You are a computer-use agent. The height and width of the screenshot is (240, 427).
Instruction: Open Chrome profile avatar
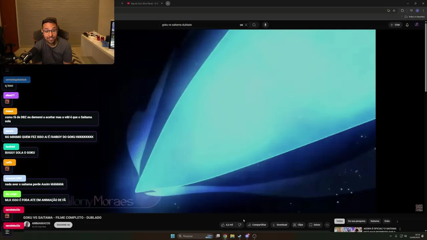pos(417,11)
